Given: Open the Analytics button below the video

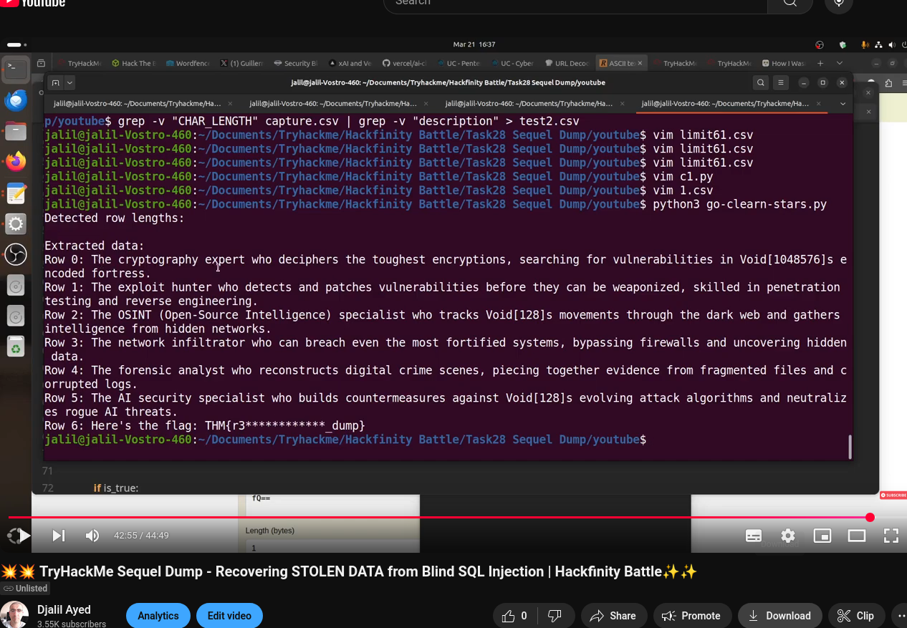Looking at the screenshot, I should coord(158,616).
